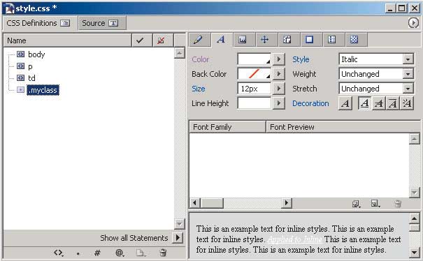Click the 'Applied to Inline' preview text

click(x=294, y=239)
